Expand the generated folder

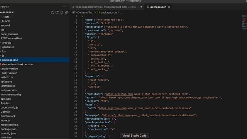tap(8, 47)
